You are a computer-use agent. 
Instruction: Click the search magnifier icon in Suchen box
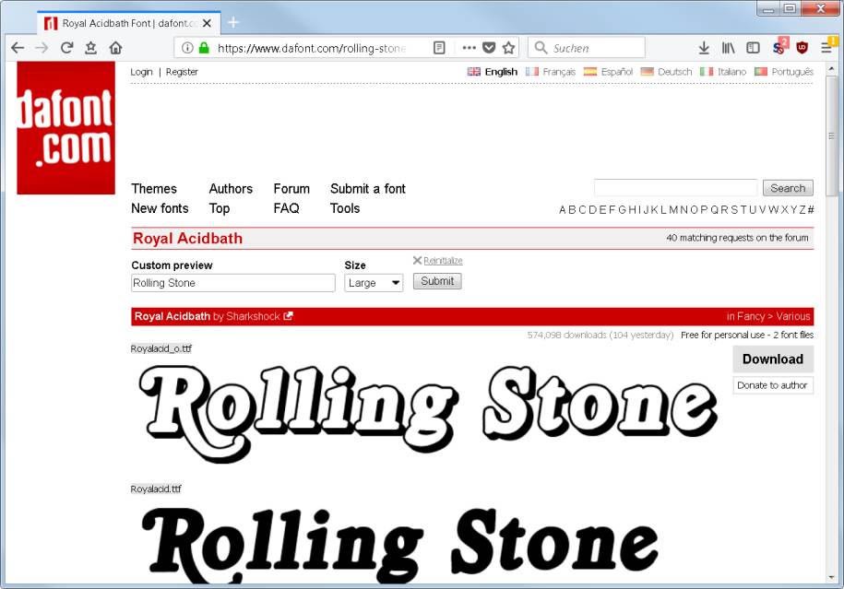click(541, 48)
